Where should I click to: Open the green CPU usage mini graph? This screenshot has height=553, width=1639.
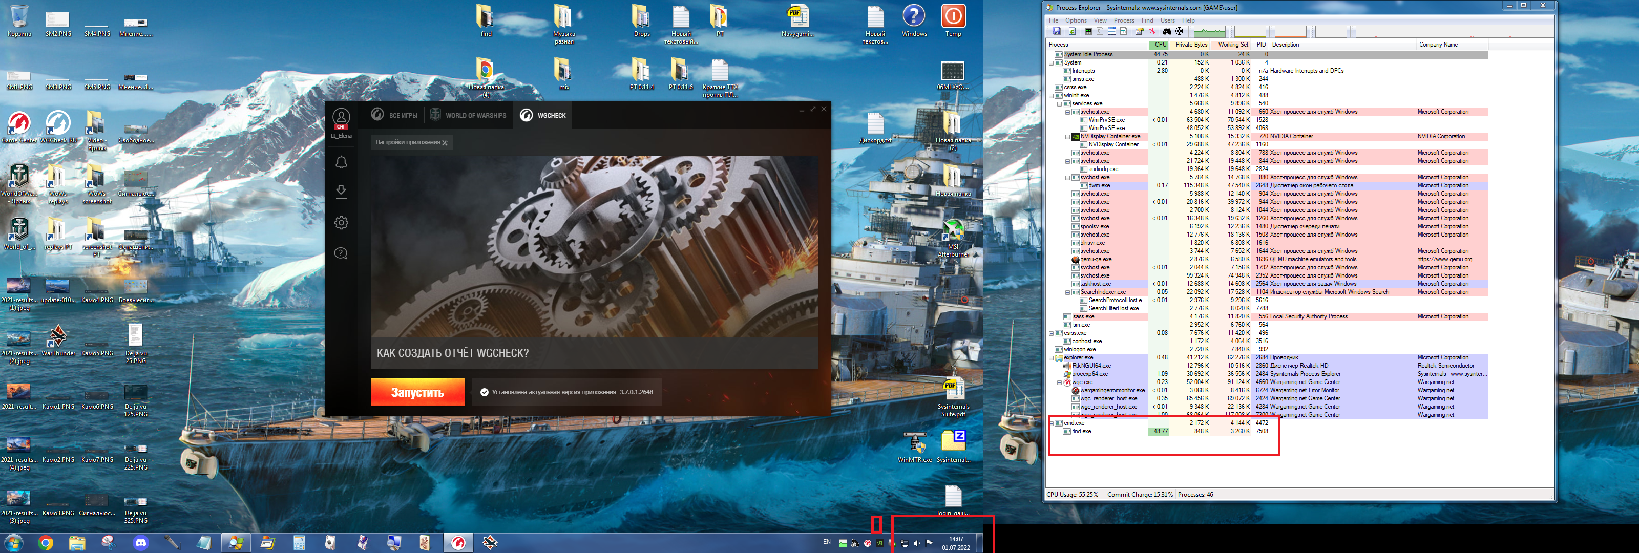click(x=1209, y=32)
